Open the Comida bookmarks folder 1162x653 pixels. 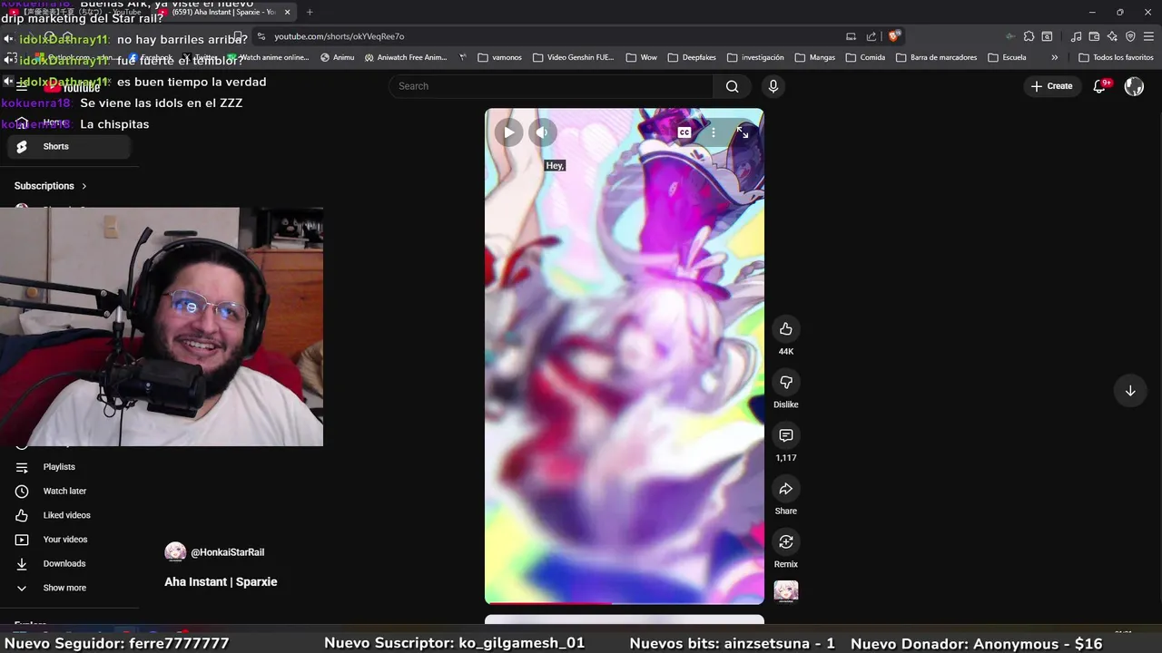click(865, 57)
